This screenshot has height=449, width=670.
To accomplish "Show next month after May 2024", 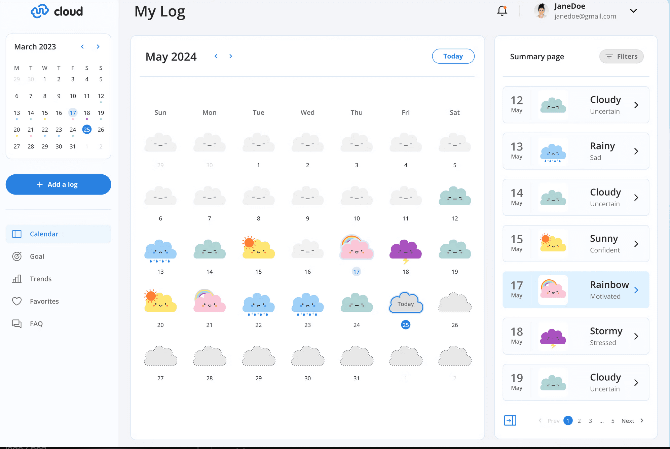I will pos(231,56).
